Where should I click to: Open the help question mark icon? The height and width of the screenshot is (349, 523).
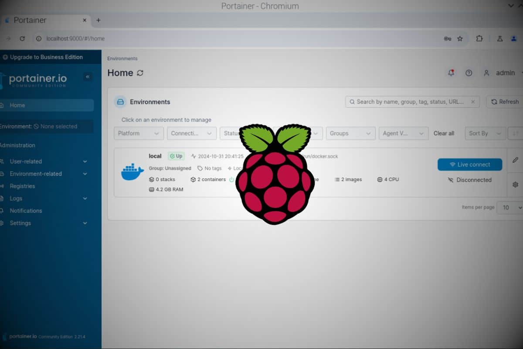click(469, 73)
